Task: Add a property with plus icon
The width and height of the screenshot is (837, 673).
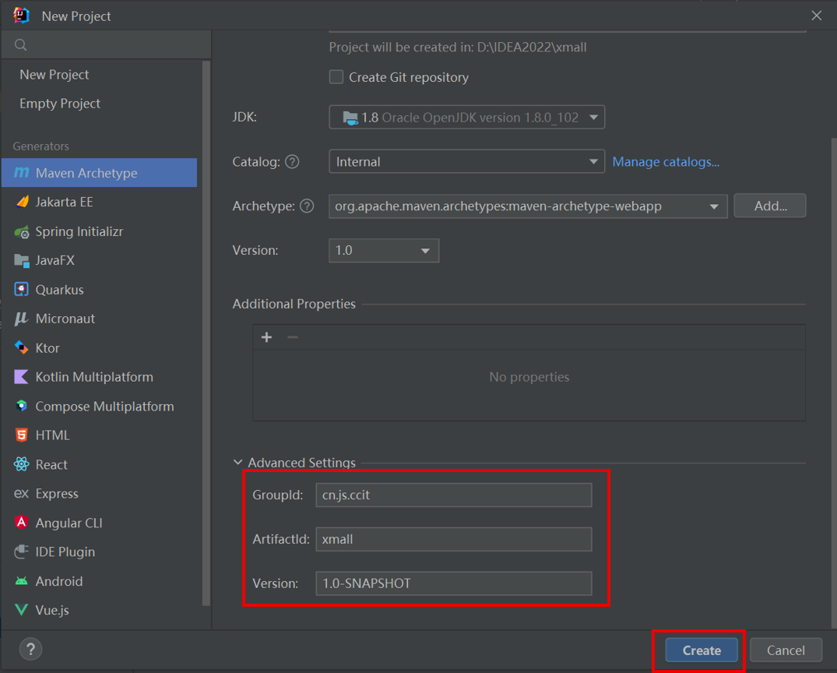Action: (267, 337)
